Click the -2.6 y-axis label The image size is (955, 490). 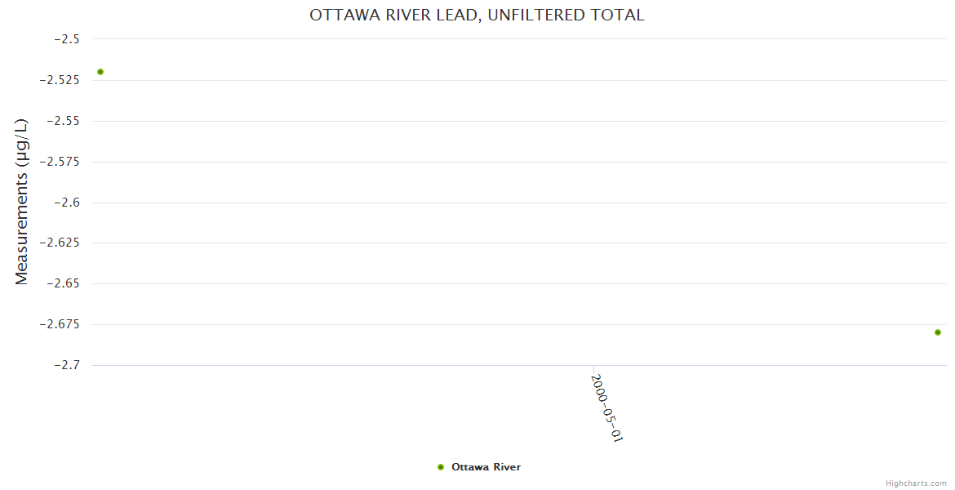point(66,203)
